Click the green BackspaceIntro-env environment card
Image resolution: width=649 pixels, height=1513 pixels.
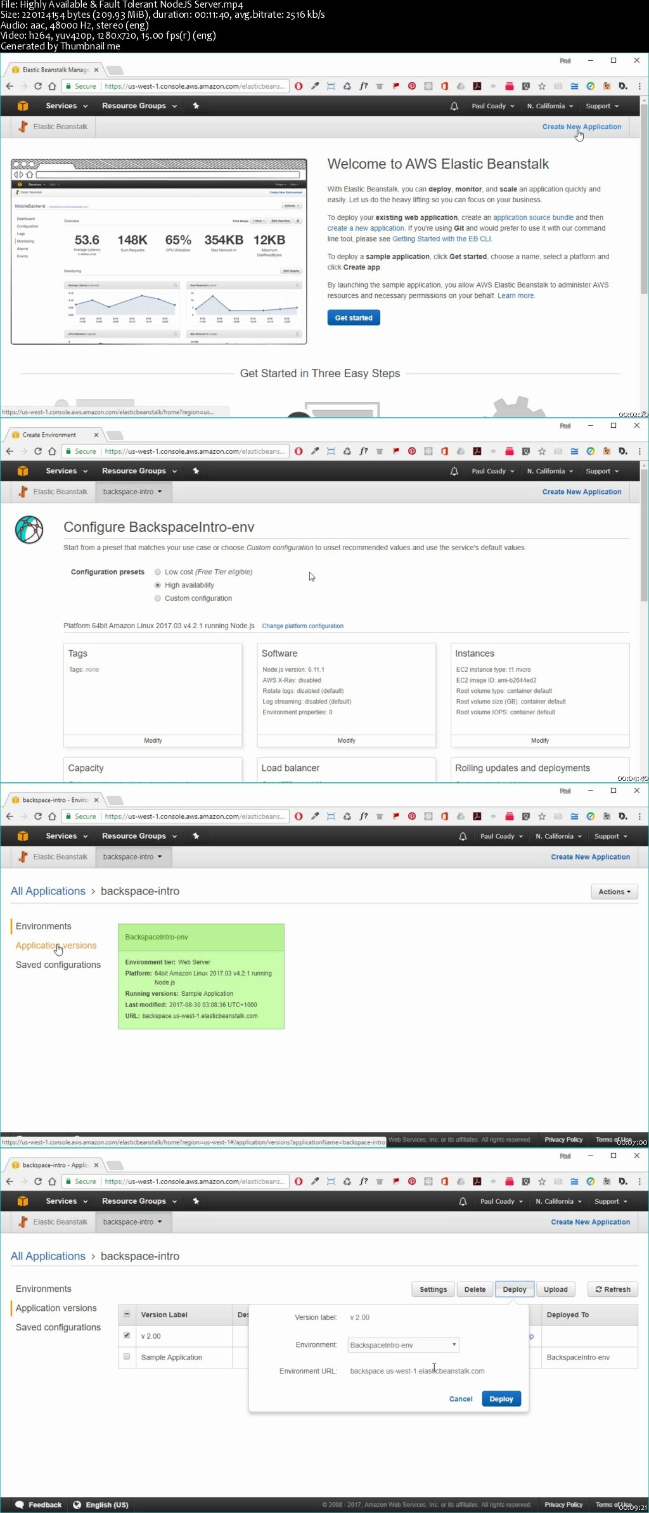(x=201, y=976)
